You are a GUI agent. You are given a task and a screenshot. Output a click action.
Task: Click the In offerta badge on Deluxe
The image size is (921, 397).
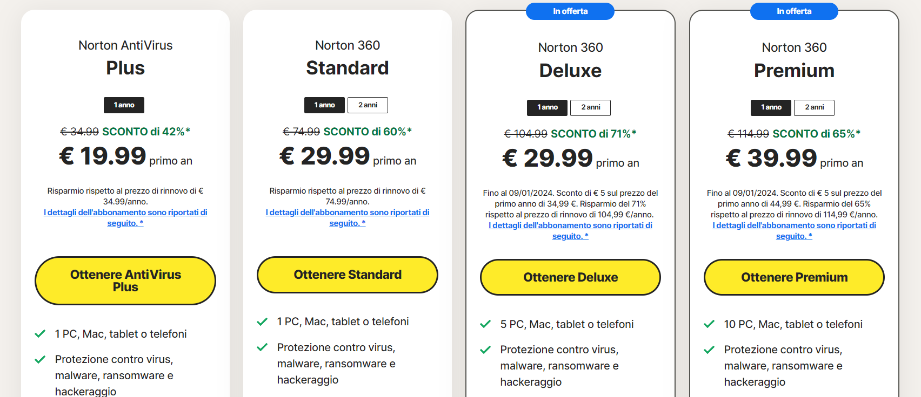click(570, 11)
